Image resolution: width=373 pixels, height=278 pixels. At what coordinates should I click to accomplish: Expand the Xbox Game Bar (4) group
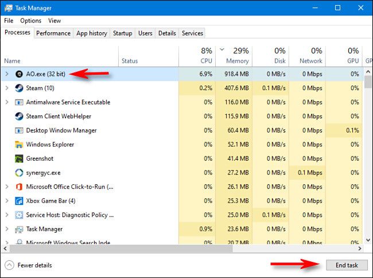[x=7, y=201]
